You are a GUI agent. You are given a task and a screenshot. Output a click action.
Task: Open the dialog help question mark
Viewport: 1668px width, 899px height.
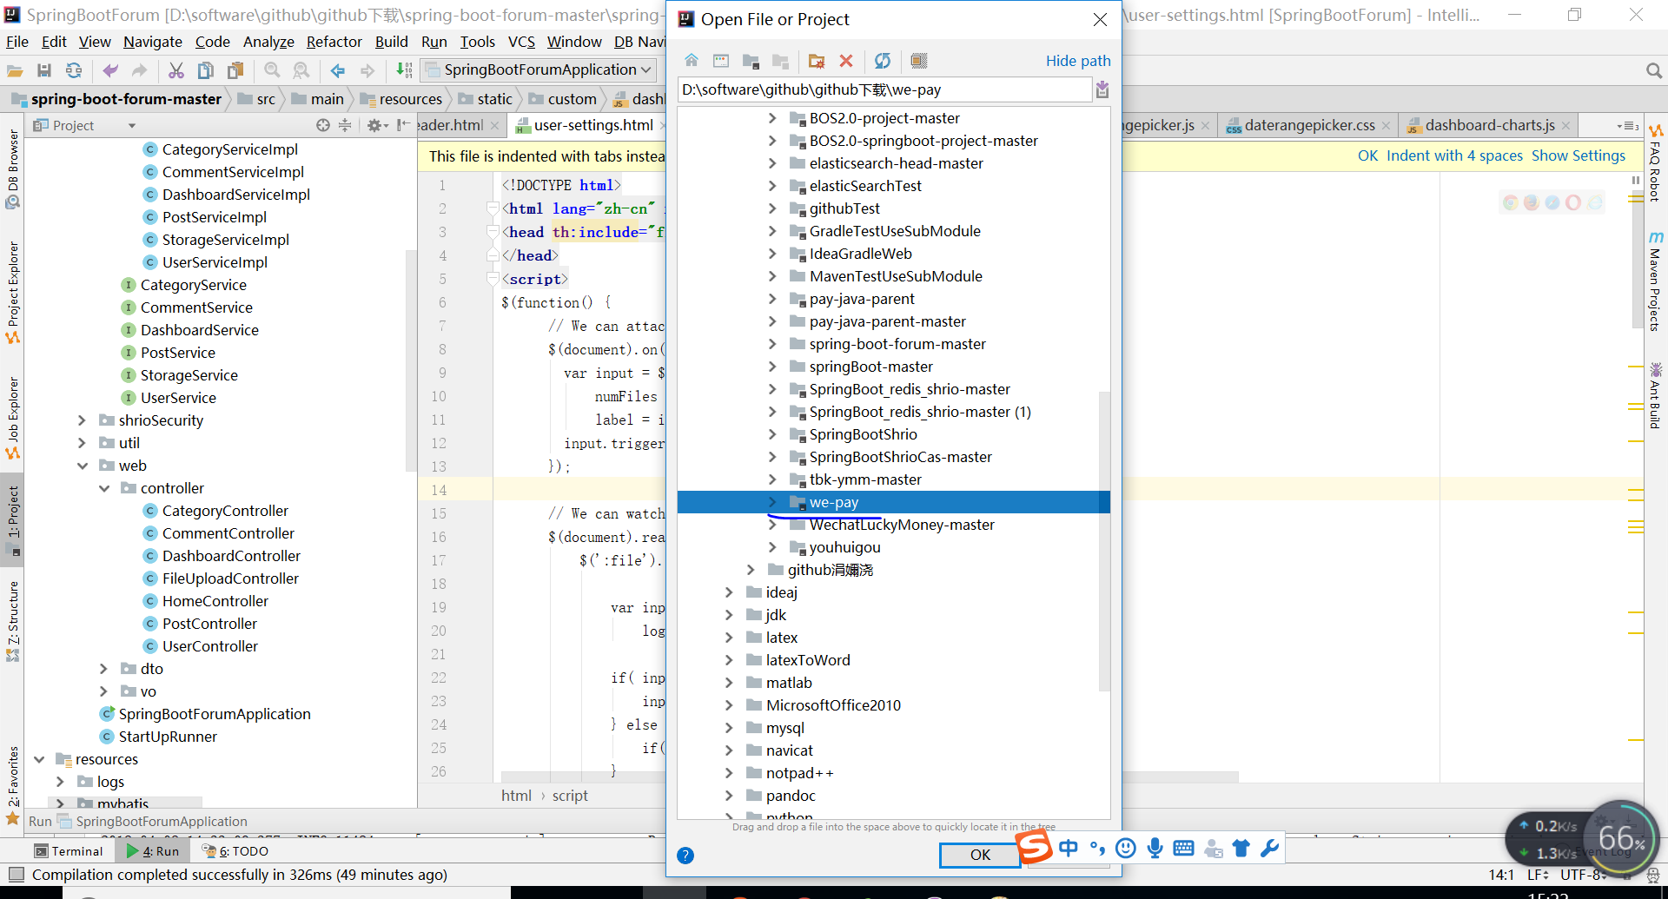coord(685,856)
